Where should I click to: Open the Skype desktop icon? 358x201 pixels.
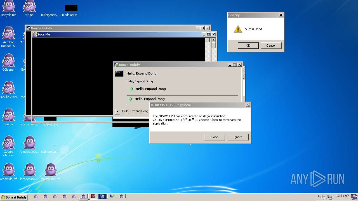(29, 8)
